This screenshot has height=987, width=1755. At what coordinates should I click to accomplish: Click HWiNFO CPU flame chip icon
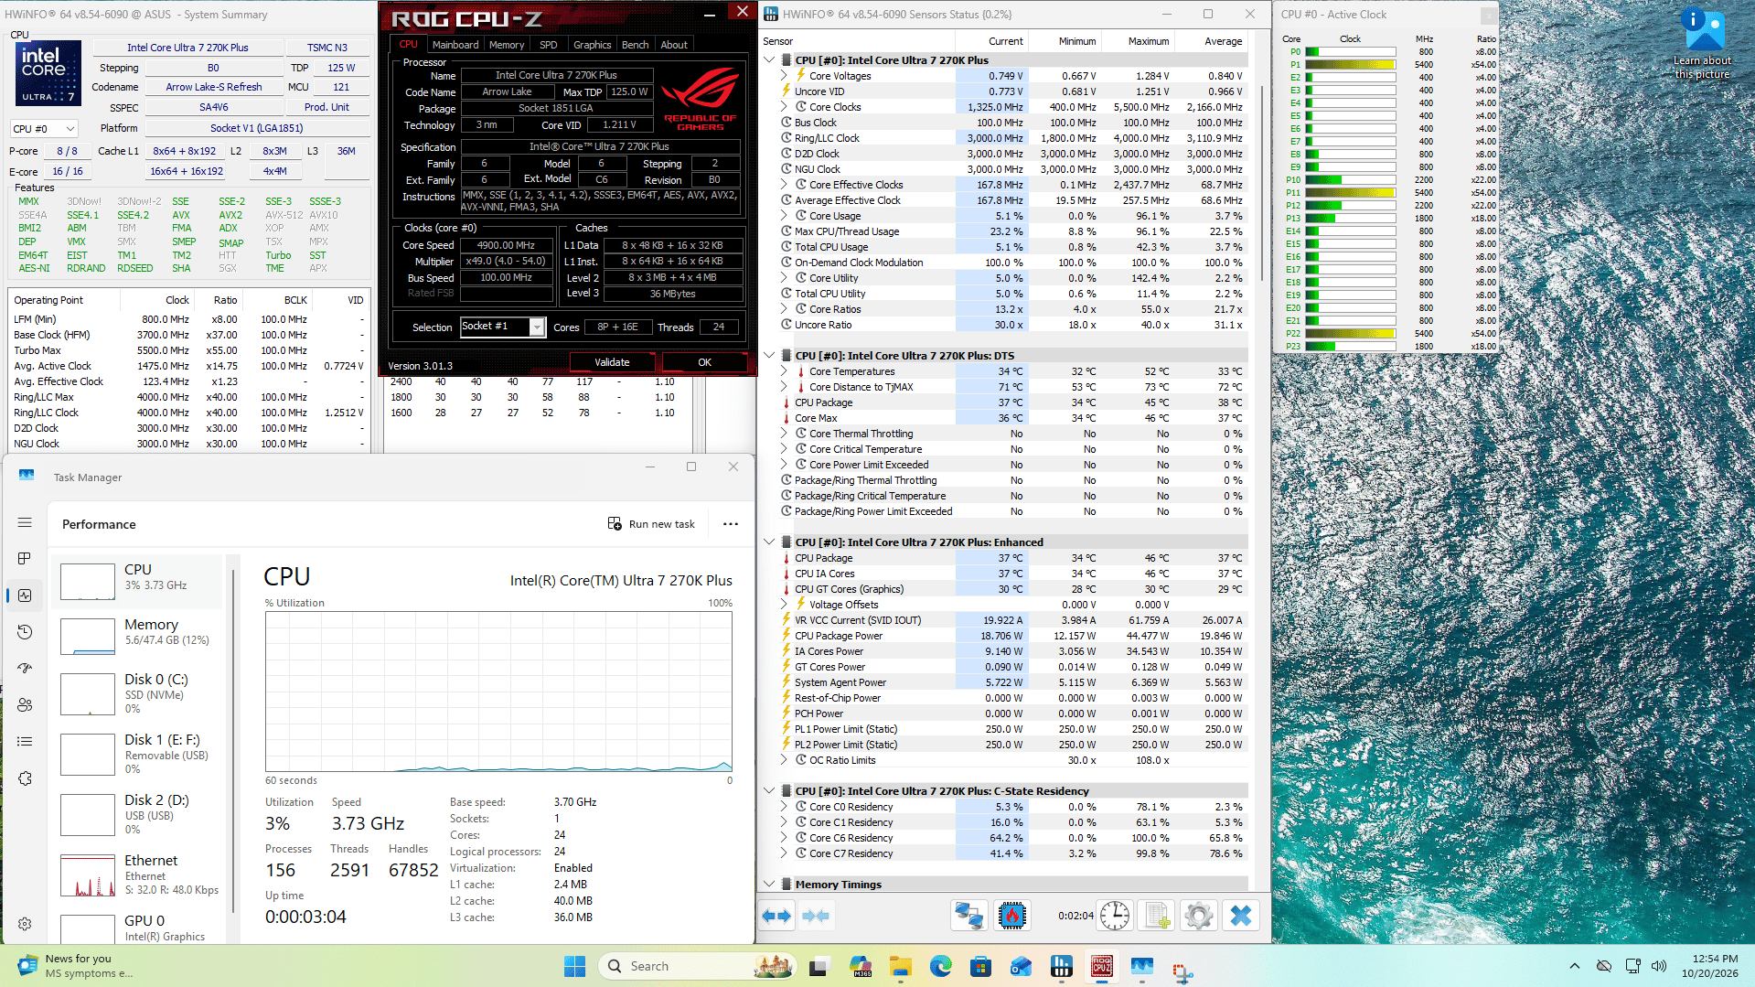[x=1012, y=916]
